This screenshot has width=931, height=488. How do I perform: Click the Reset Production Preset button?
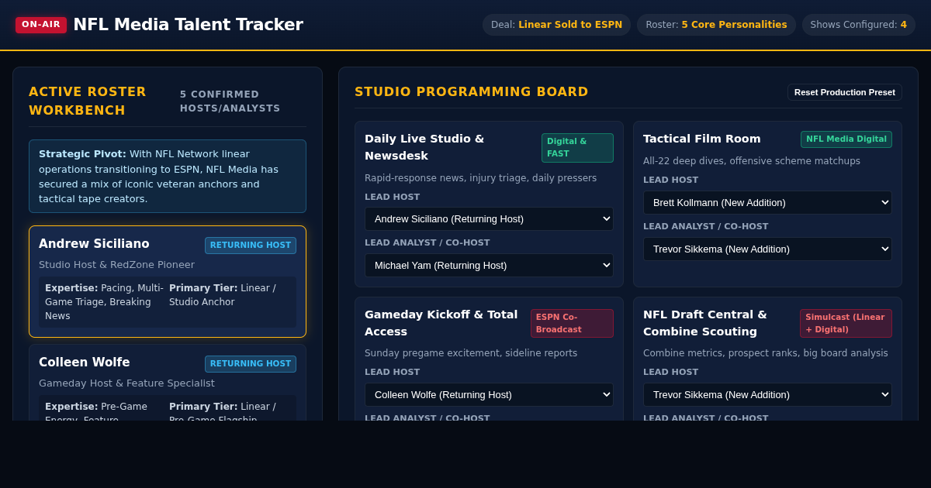[845, 92]
